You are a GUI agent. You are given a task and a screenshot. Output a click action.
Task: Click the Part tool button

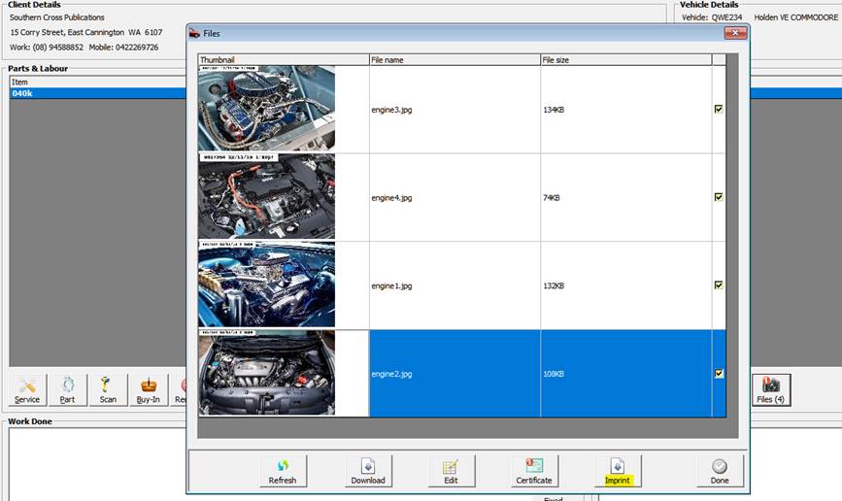[x=67, y=389]
